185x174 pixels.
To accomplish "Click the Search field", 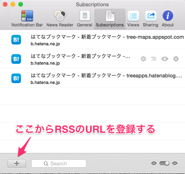I will coord(59,164).
